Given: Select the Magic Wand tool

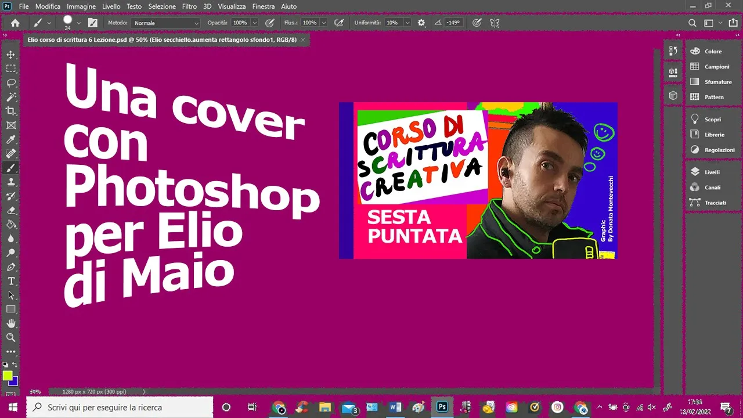Looking at the screenshot, I should (11, 97).
